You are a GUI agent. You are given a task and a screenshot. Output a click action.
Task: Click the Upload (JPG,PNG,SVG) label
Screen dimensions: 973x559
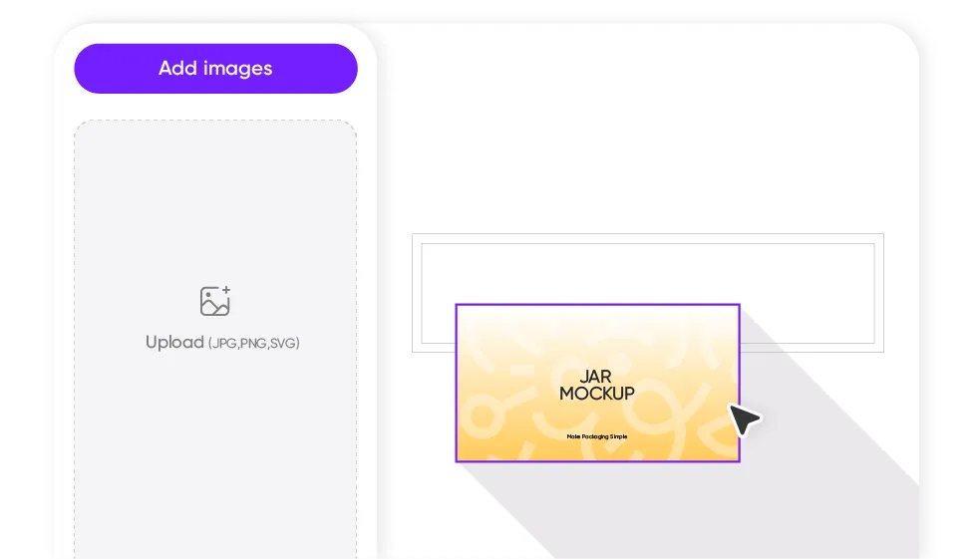pyautogui.click(x=222, y=343)
